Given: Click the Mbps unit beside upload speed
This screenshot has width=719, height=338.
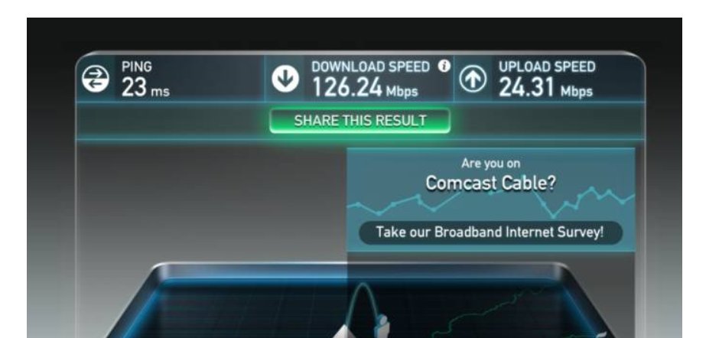Looking at the screenshot, I should coord(577,91).
